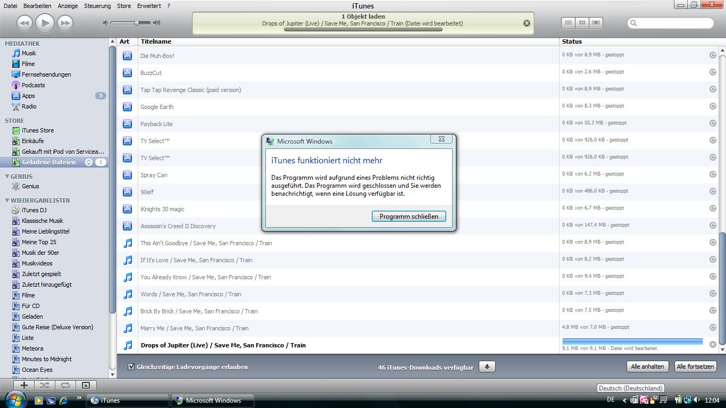This screenshot has height=408, width=726.
Task: Go back to the previous track
Action: pyautogui.click(x=25, y=23)
